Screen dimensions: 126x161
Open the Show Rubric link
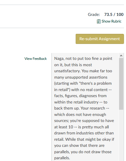pos(109,21)
